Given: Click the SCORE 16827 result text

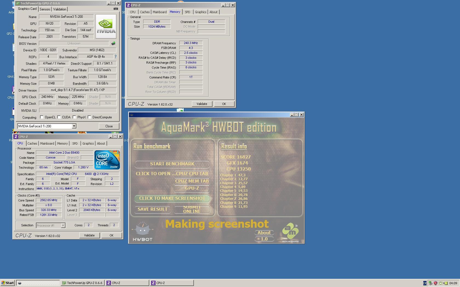Looking at the screenshot, I should 235,157.
